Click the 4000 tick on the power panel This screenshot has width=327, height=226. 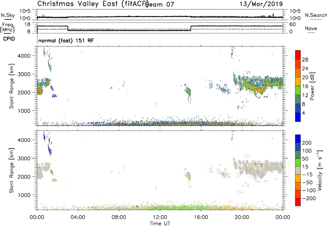[x=24, y=56]
